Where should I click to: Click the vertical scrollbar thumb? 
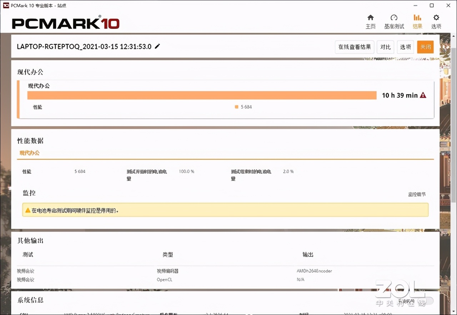pyautogui.click(x=454, y=125)
